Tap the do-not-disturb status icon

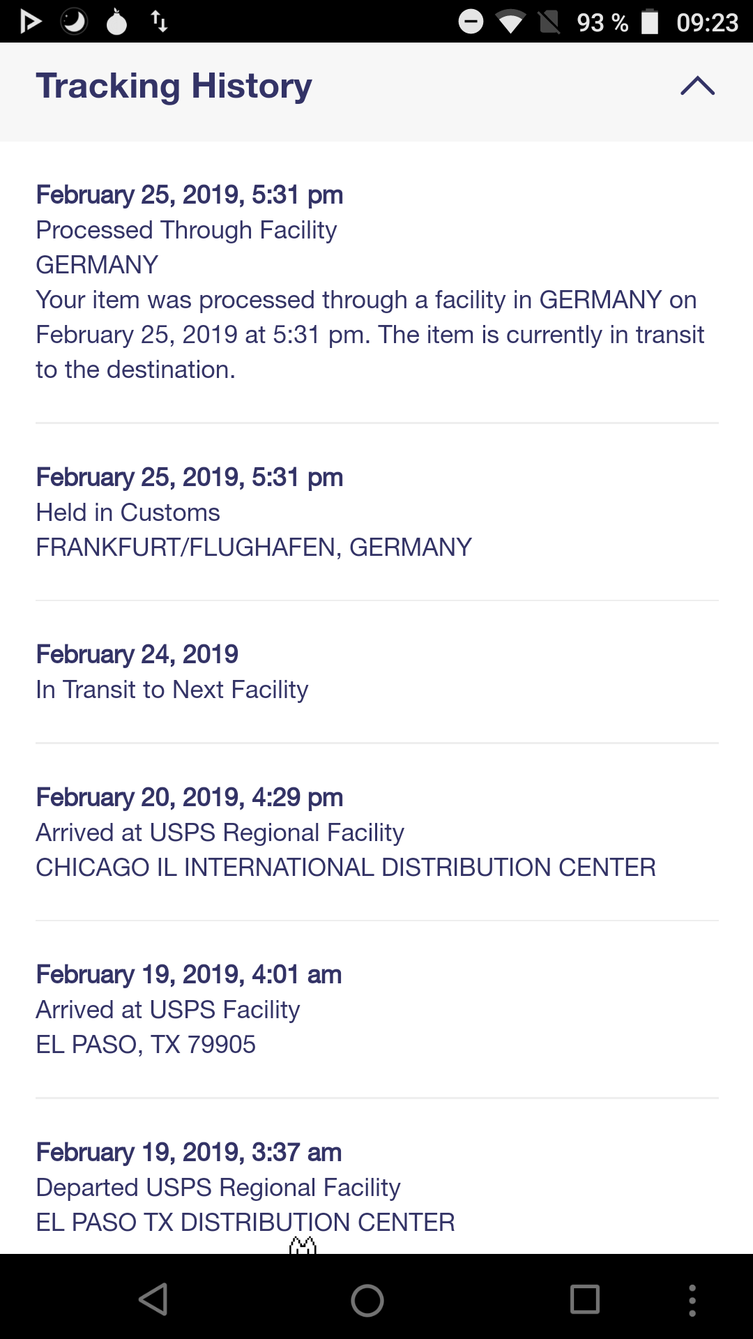[471, 22]
